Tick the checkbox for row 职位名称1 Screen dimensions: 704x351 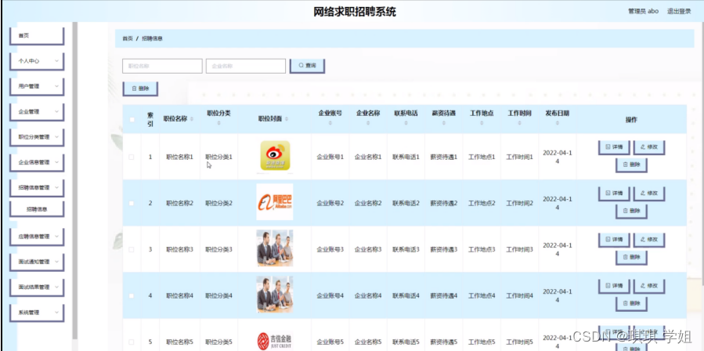(x=132, y=157)
